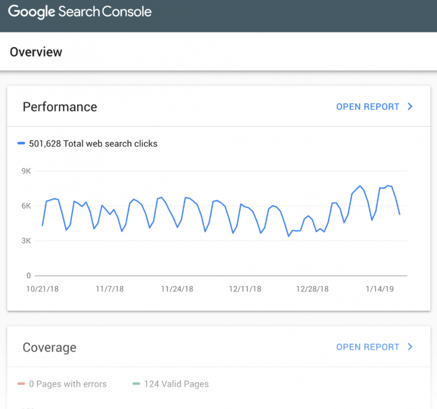Click the 11/7/18 date axis label

[110, 289]
